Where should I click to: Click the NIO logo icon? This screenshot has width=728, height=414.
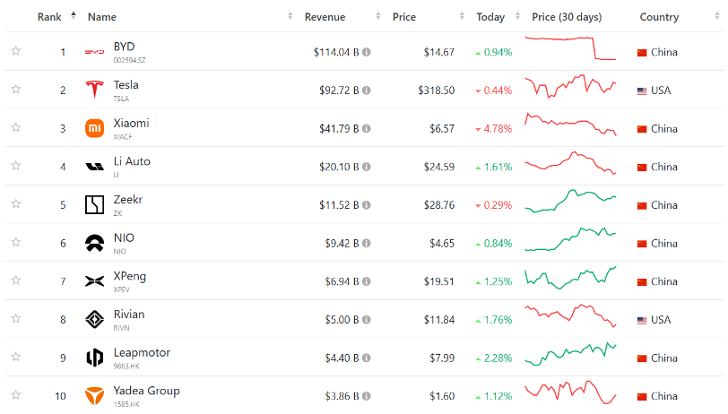click(x=94, y=244)
